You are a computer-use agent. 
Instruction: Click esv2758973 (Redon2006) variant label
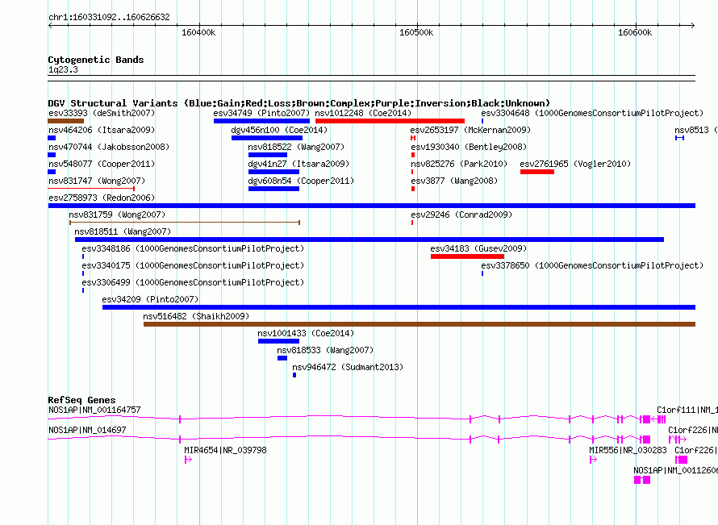click(x=102, y=198)
